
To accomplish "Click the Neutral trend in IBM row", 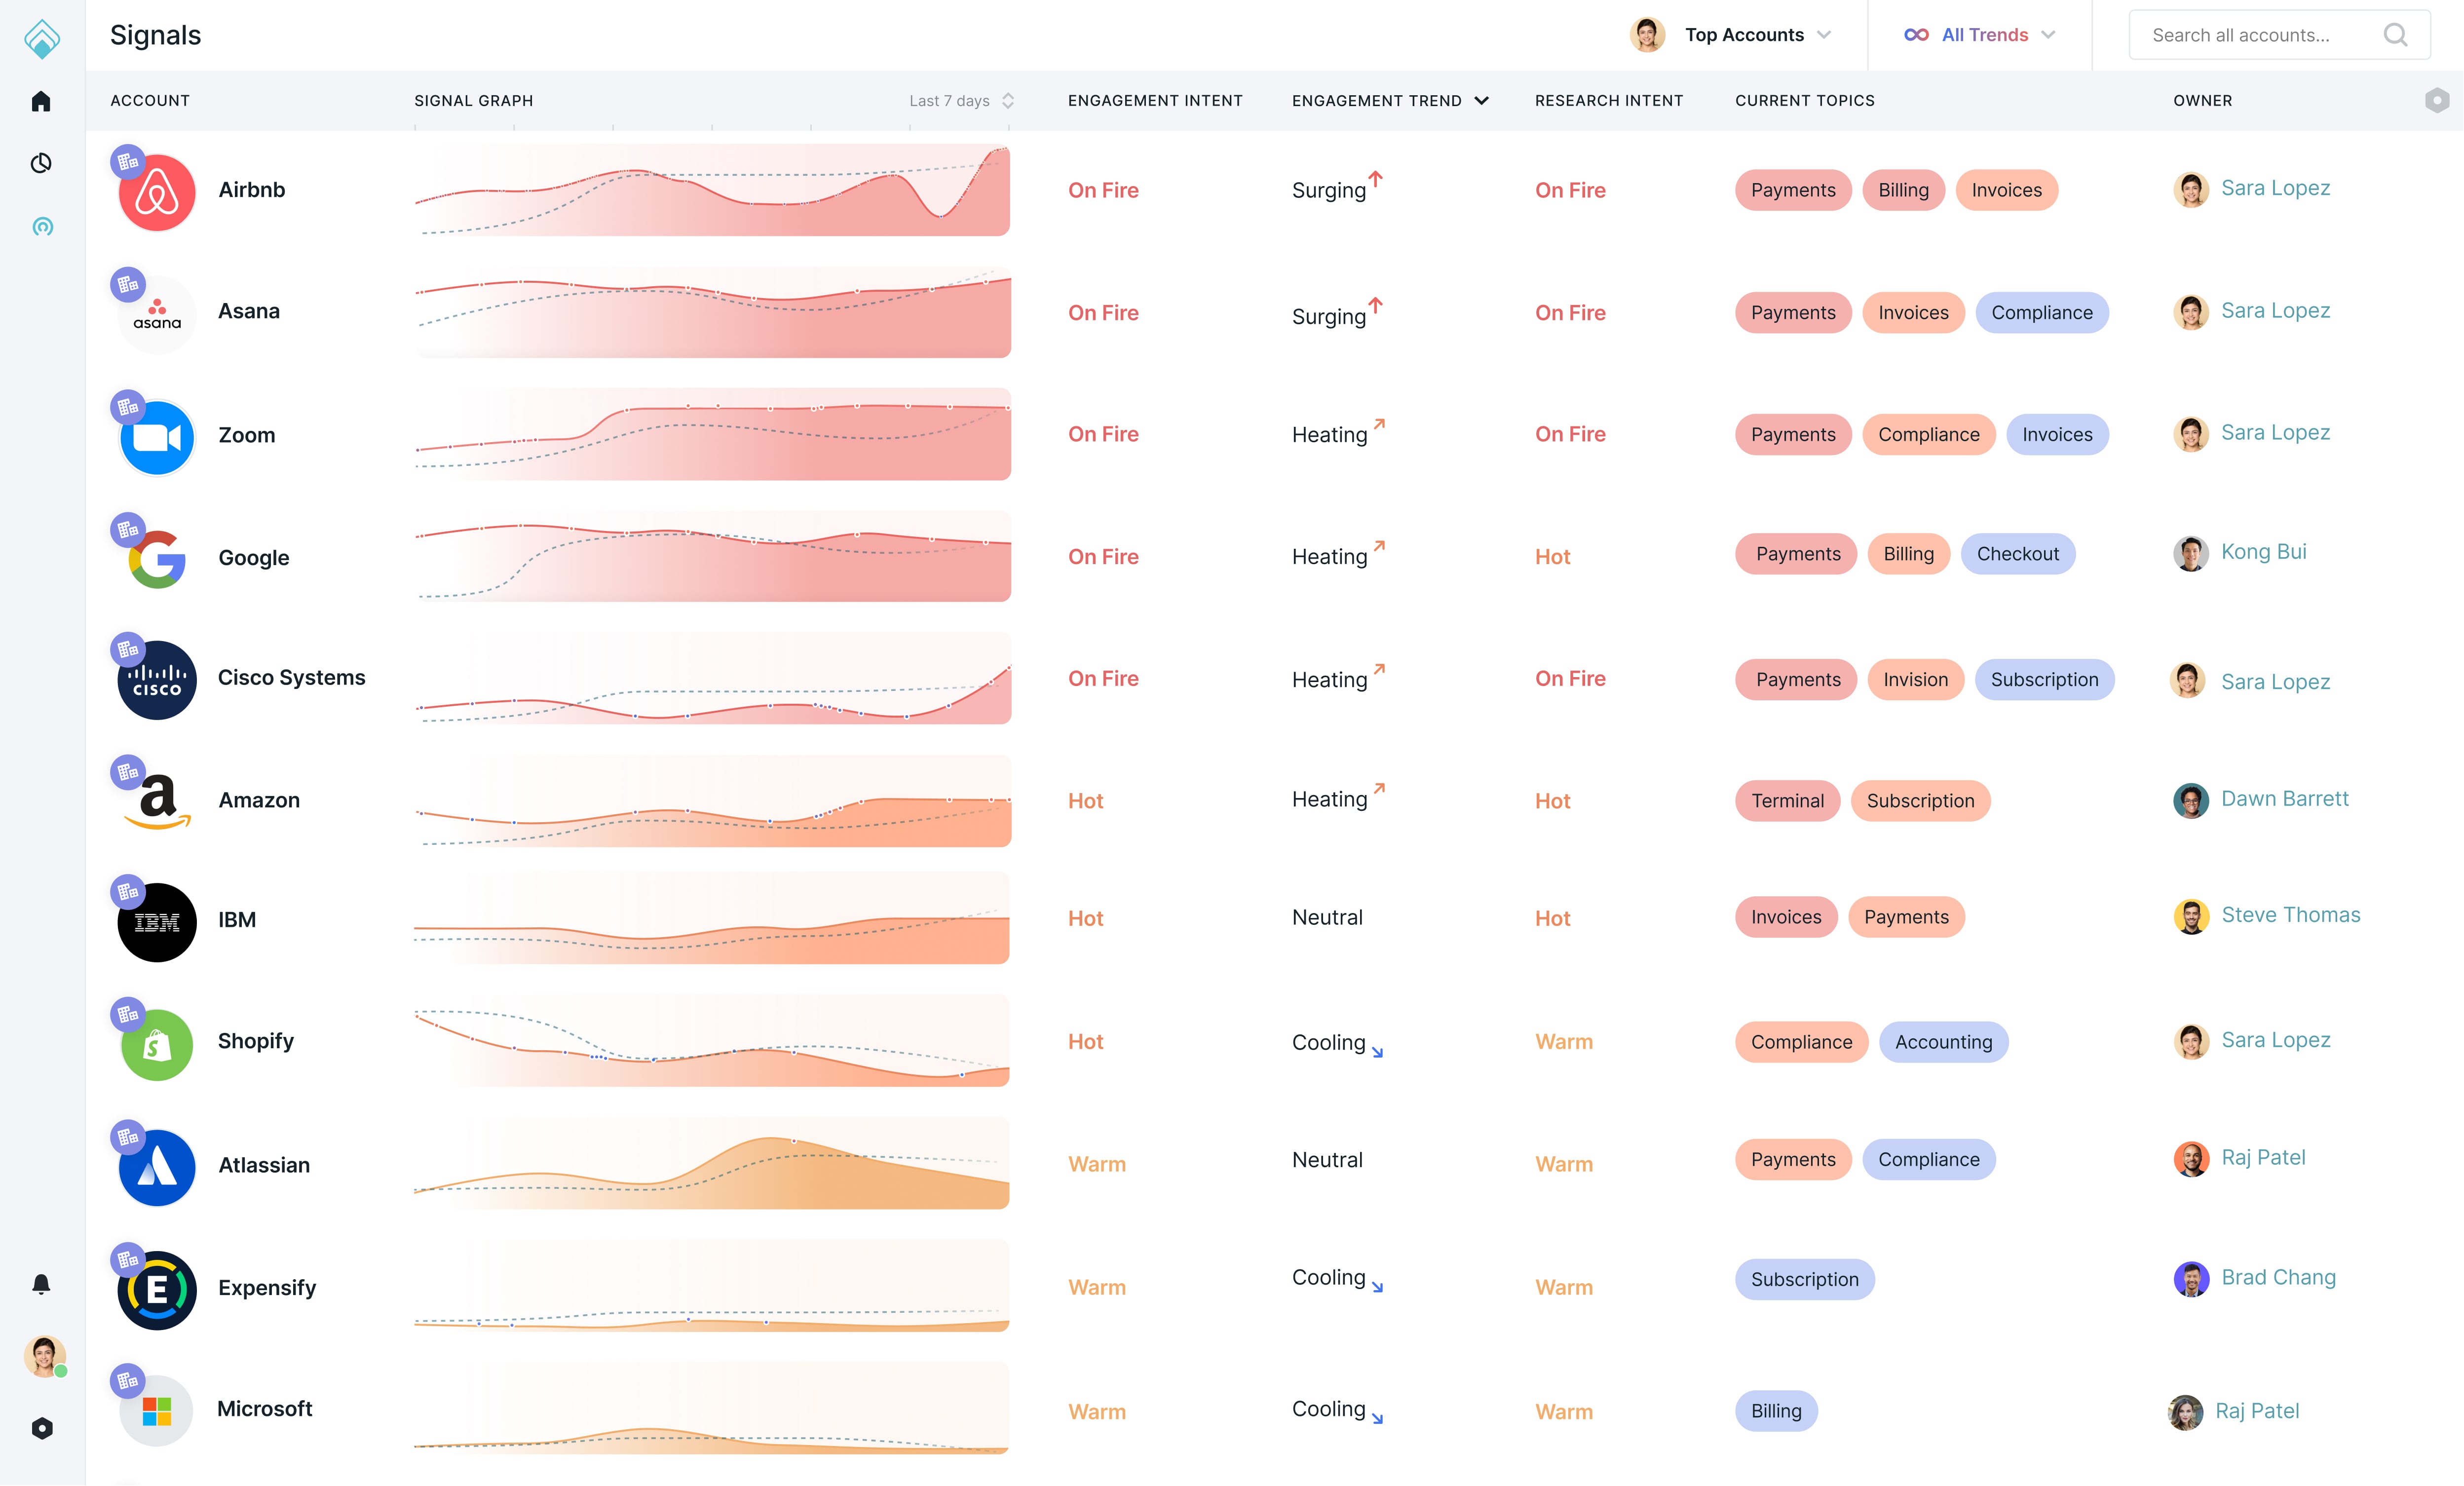I will 1327,918.
